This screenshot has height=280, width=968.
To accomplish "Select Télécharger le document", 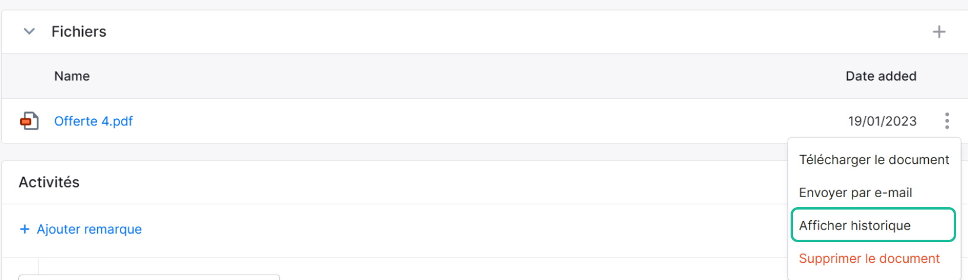I will [x=874, y=160].
